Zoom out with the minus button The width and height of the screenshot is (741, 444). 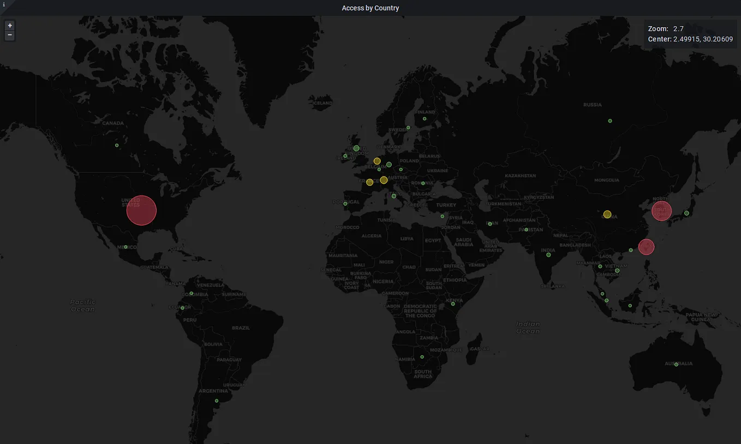point(9,35)
